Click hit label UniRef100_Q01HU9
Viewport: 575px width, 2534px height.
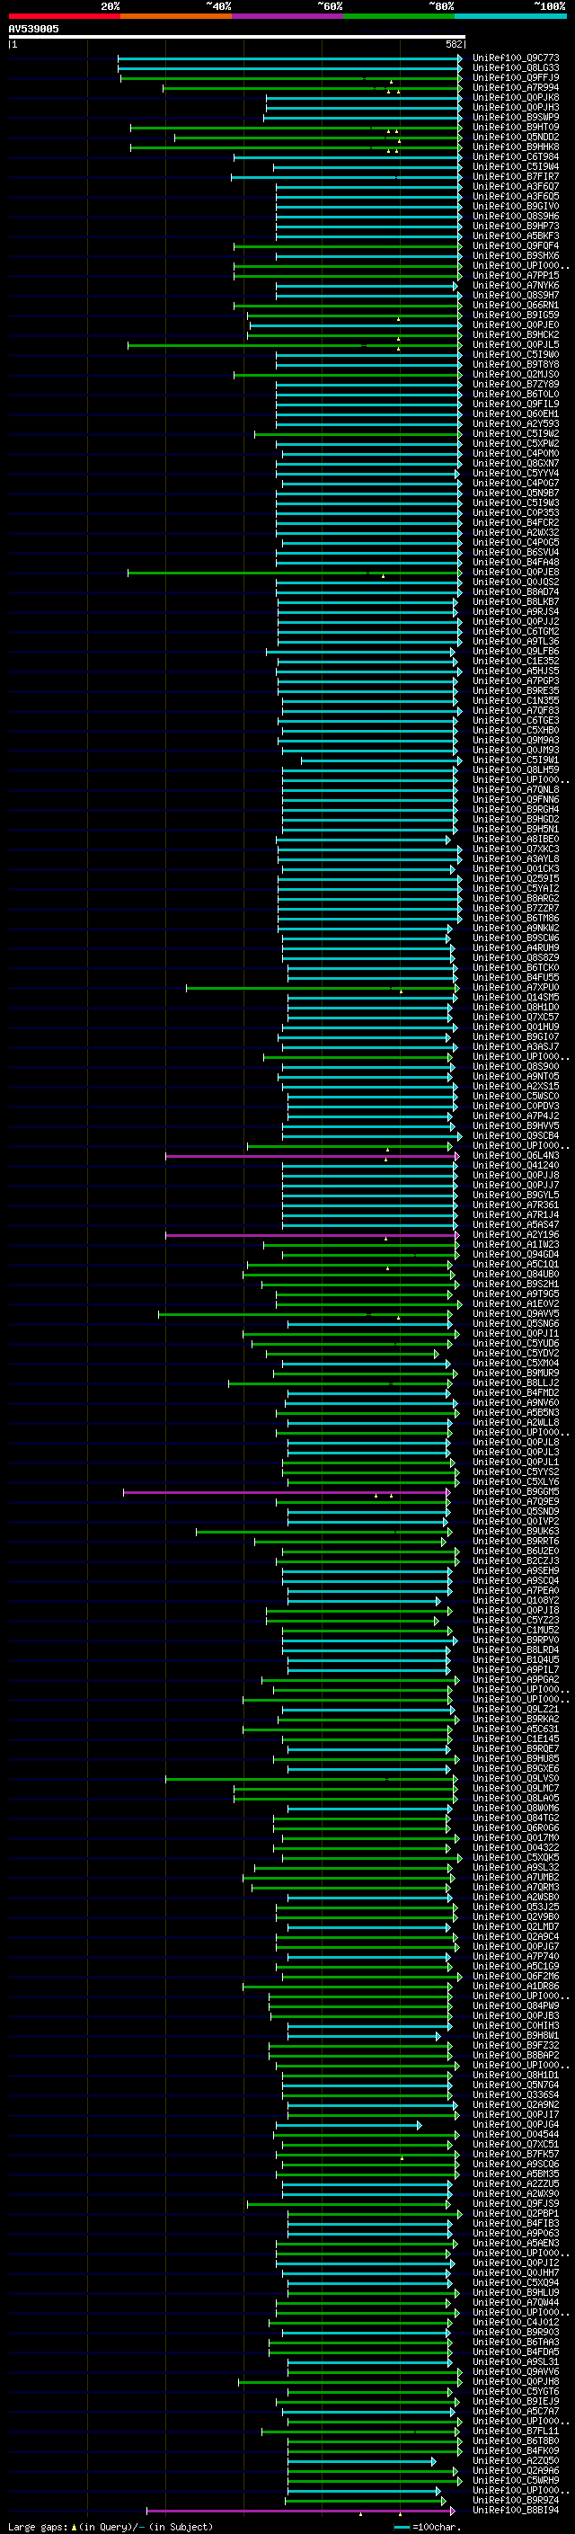pos(515,1027)
